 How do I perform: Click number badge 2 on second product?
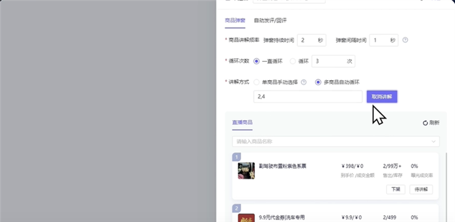(x=237, y=209)
